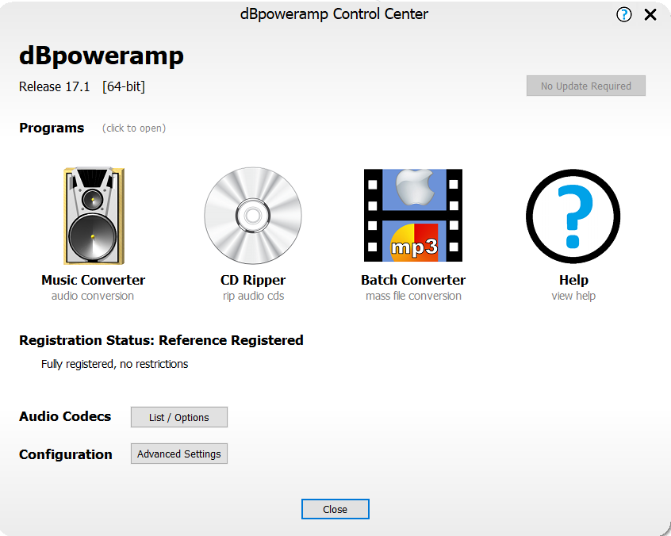Open Music Converter via the speaker icon
The height and width of the screenshot is (536, 671).
tap(93, 216)
